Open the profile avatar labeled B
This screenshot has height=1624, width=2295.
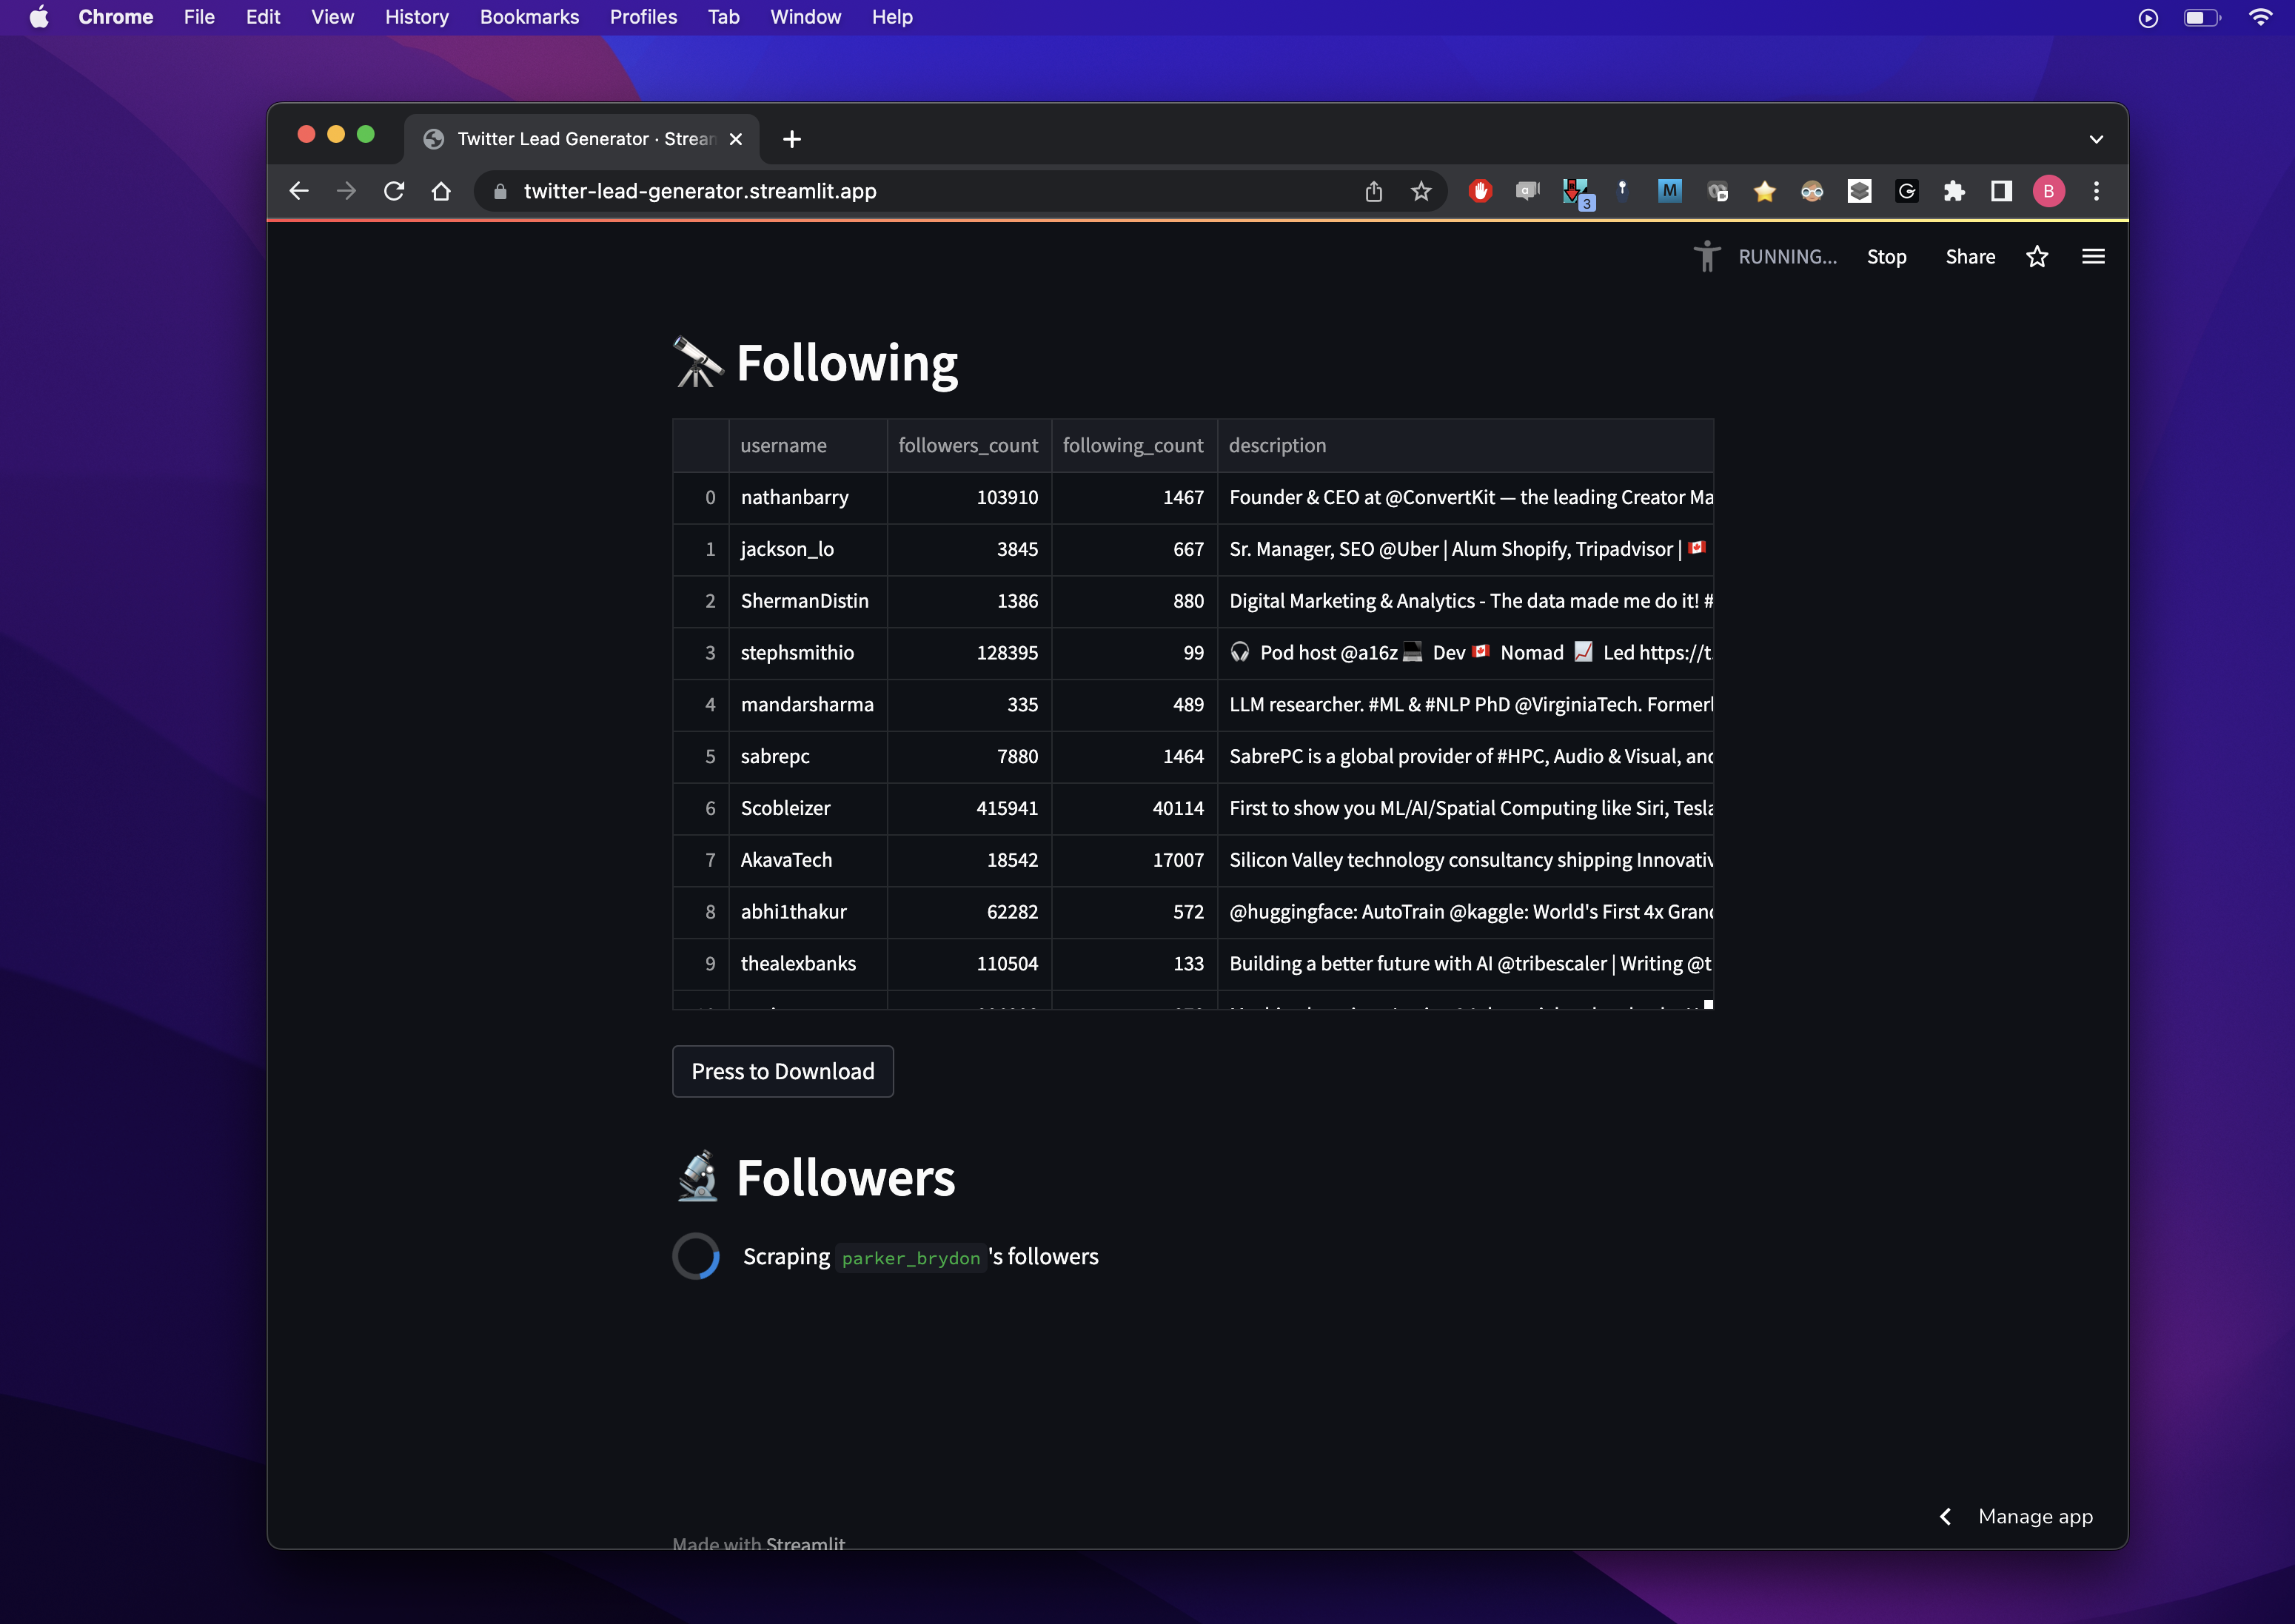[x=2048, y=191]
